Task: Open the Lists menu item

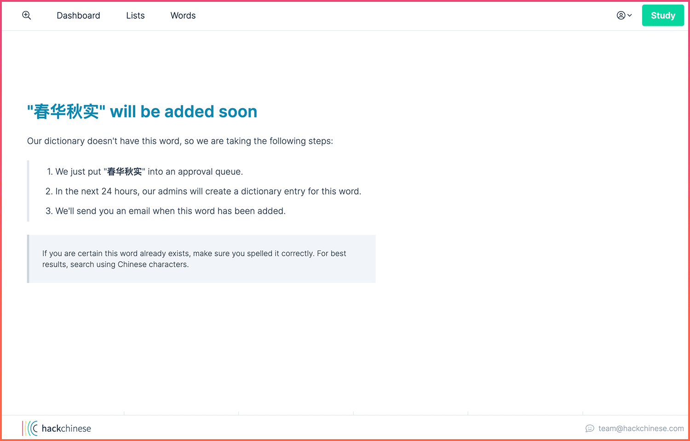Action: [x=135, y=16]
